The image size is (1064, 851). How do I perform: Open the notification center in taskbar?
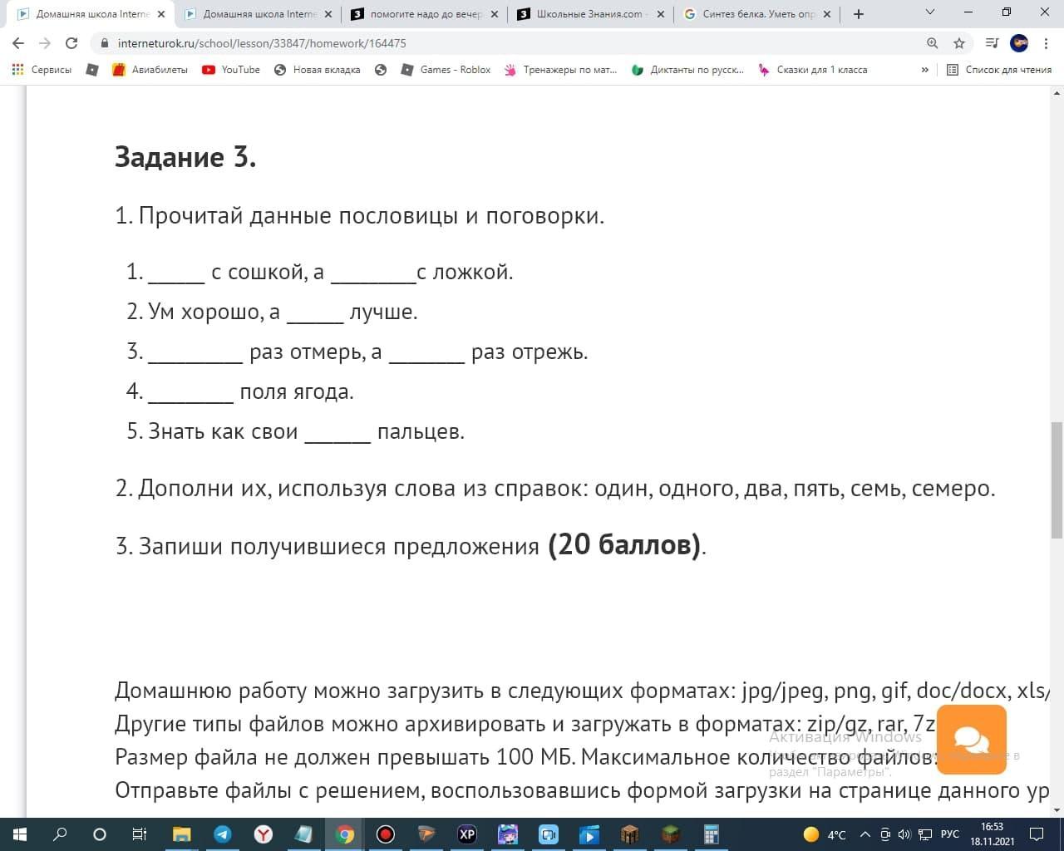[x=1037, y=834]
